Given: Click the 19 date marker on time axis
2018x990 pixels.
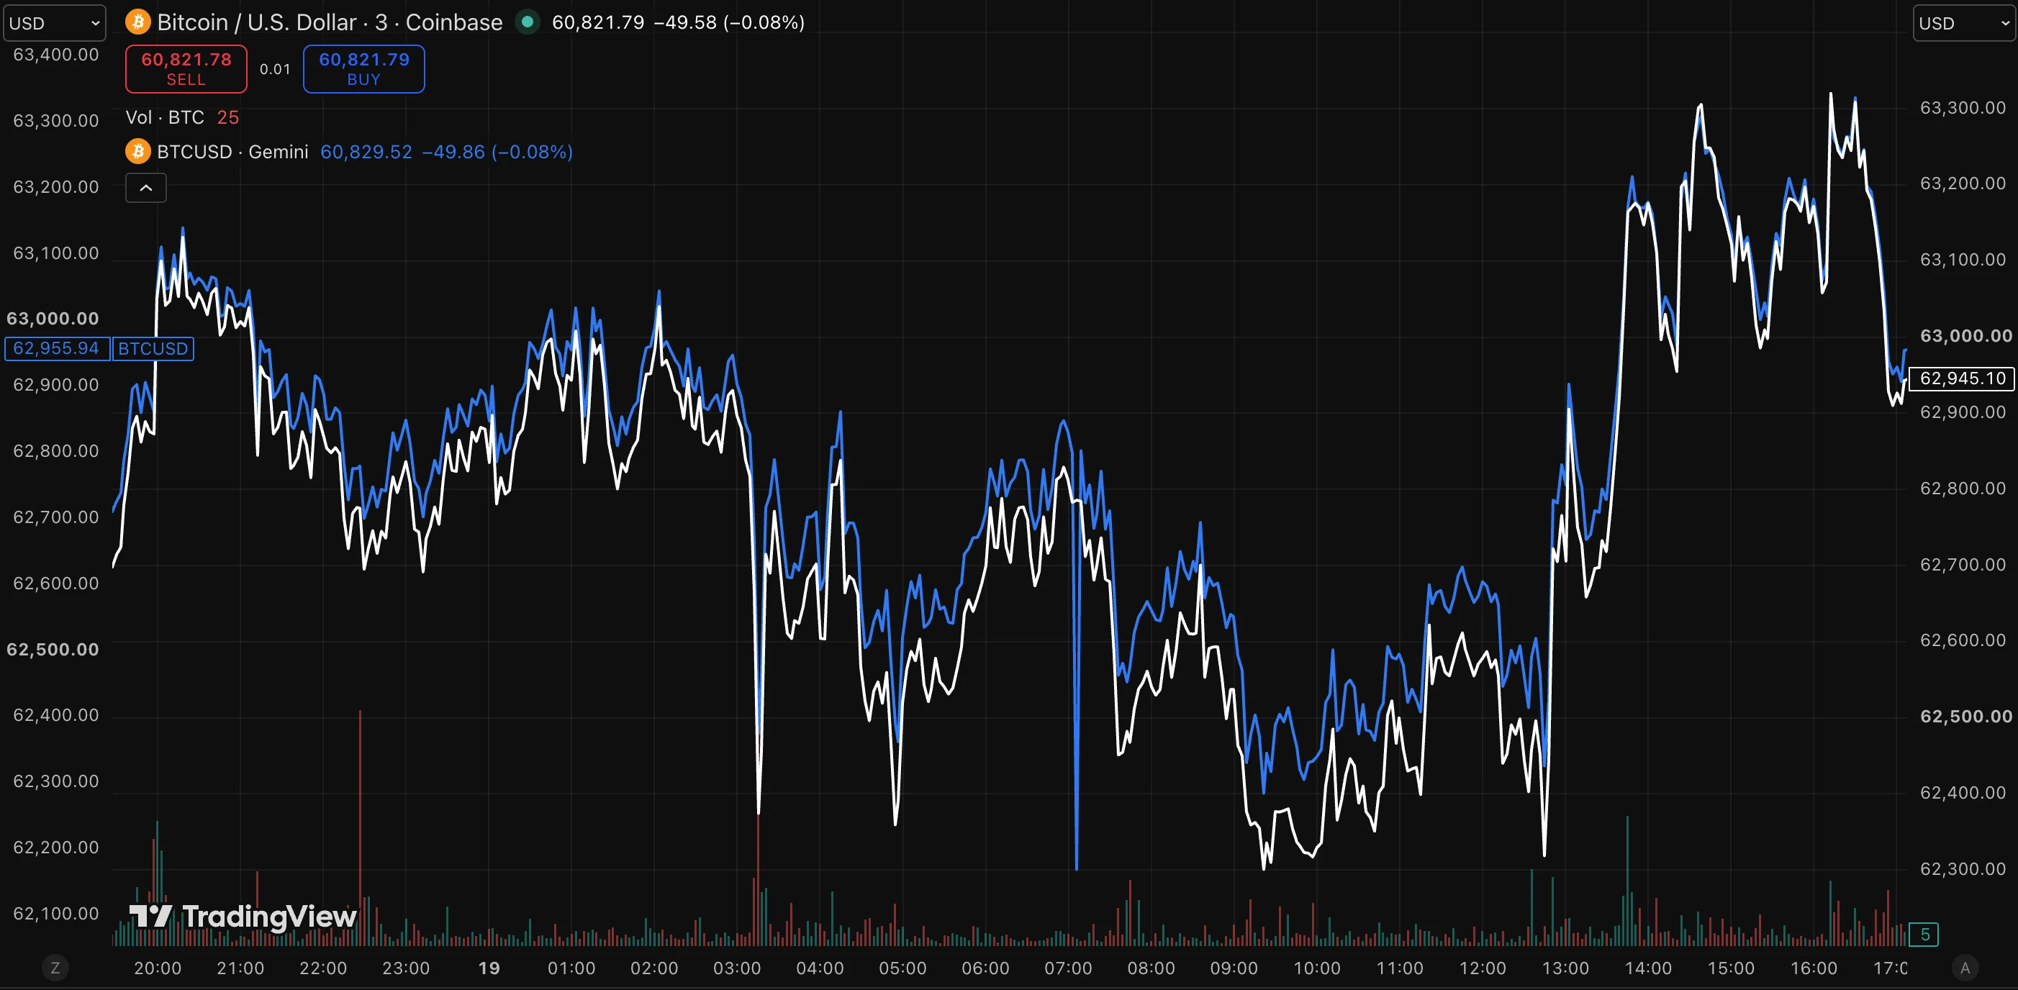Looking at the screenshot, I should tap(489, 968).
